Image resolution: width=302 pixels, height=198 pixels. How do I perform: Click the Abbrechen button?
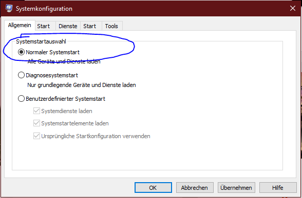coord(195,187)
